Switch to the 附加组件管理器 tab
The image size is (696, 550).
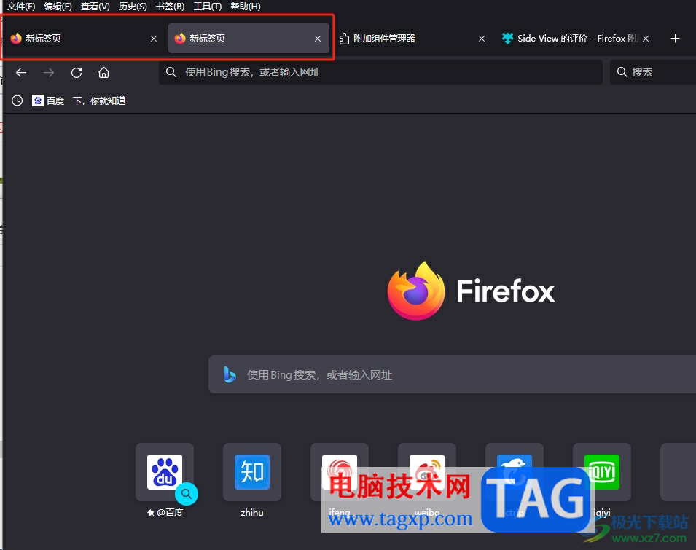[x=412, y=39]
